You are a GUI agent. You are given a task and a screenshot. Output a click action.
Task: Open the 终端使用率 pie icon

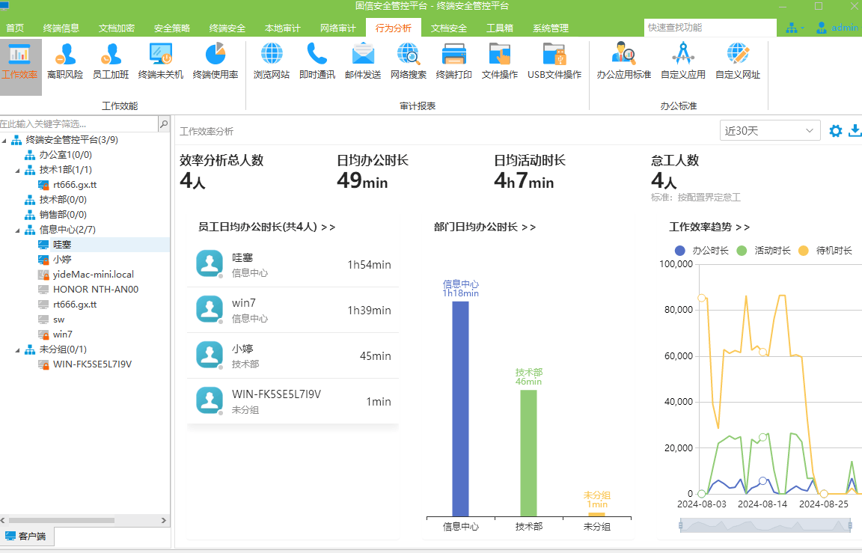[x=215, y=61]
